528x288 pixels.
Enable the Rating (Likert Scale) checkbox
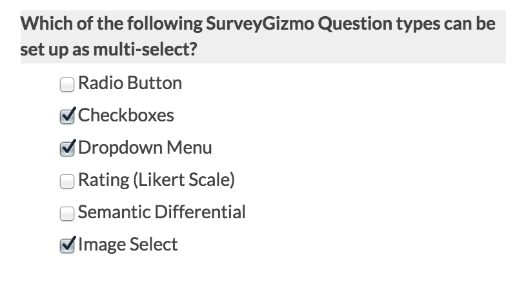66,181
